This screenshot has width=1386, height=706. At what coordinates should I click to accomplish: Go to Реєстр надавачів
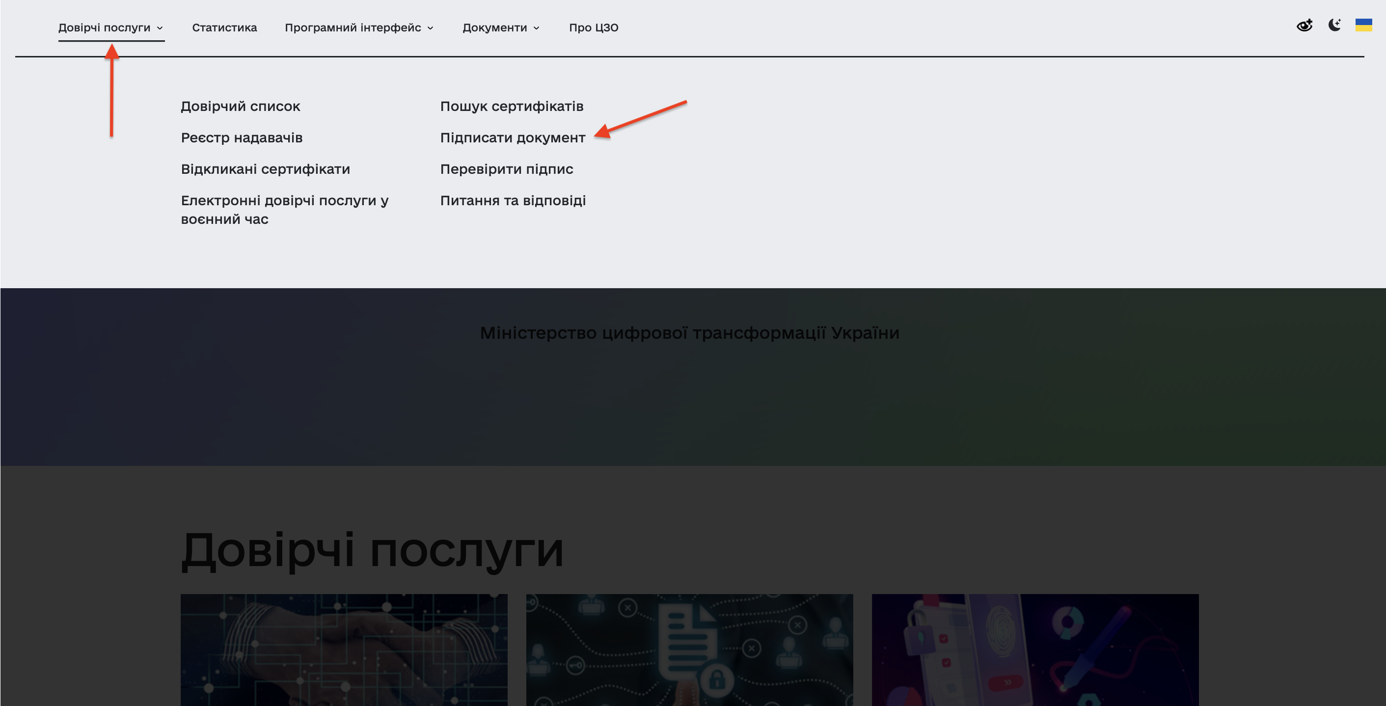(242, 138)
